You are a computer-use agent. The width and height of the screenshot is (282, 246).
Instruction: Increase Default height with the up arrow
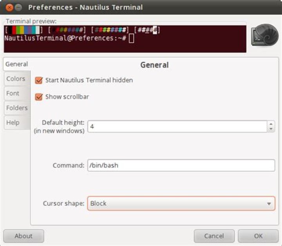coord(271,124)
